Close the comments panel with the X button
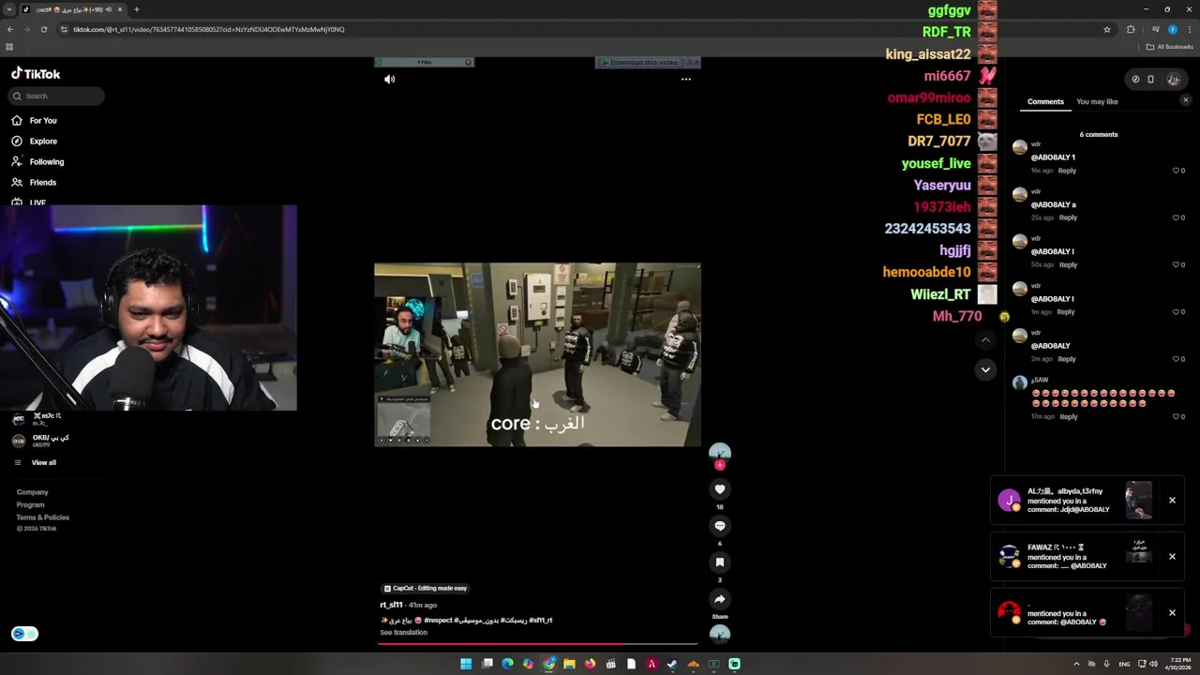1200x675 pixels. [1185, 100]
